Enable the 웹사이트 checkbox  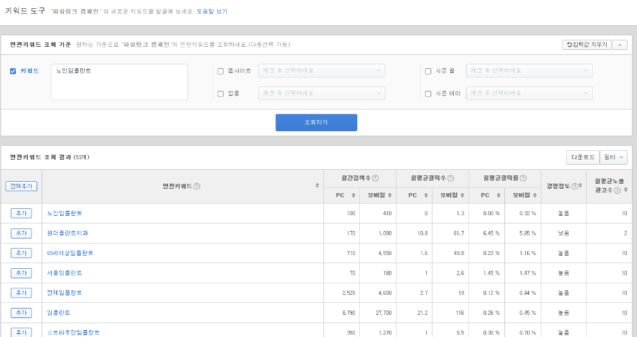220,71
